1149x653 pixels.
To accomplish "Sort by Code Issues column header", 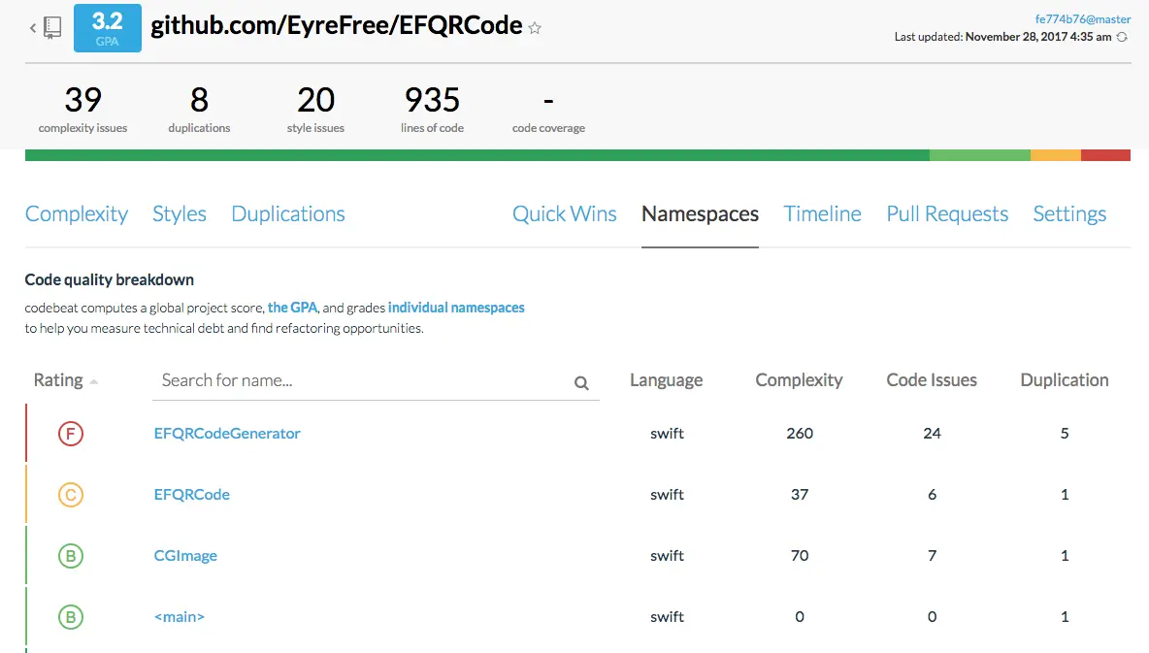I will click(932, 380).
